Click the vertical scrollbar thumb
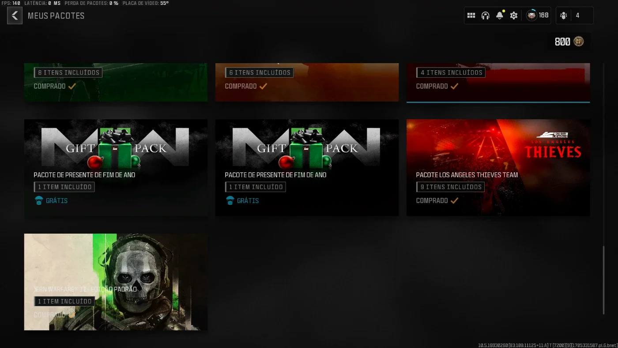The image size is (618, 348). click(604, 280)
